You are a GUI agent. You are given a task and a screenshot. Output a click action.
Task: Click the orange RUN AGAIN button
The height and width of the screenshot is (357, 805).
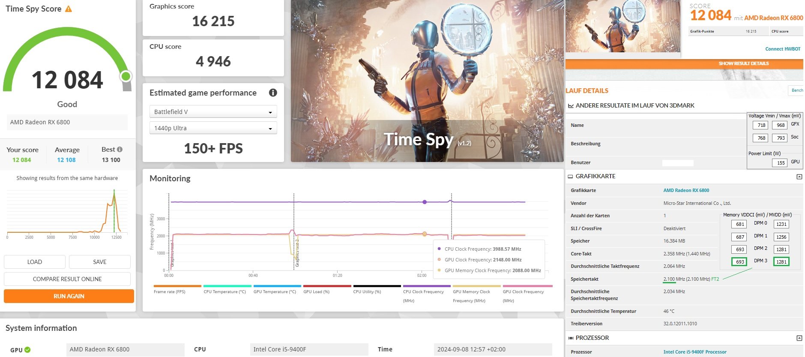pos(69,296)
